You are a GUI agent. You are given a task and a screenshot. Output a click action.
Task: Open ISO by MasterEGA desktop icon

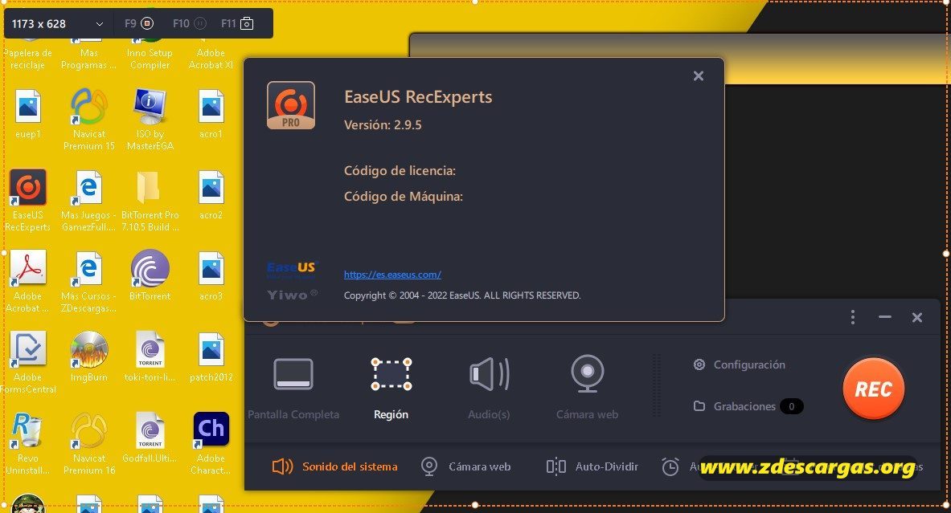150,119
